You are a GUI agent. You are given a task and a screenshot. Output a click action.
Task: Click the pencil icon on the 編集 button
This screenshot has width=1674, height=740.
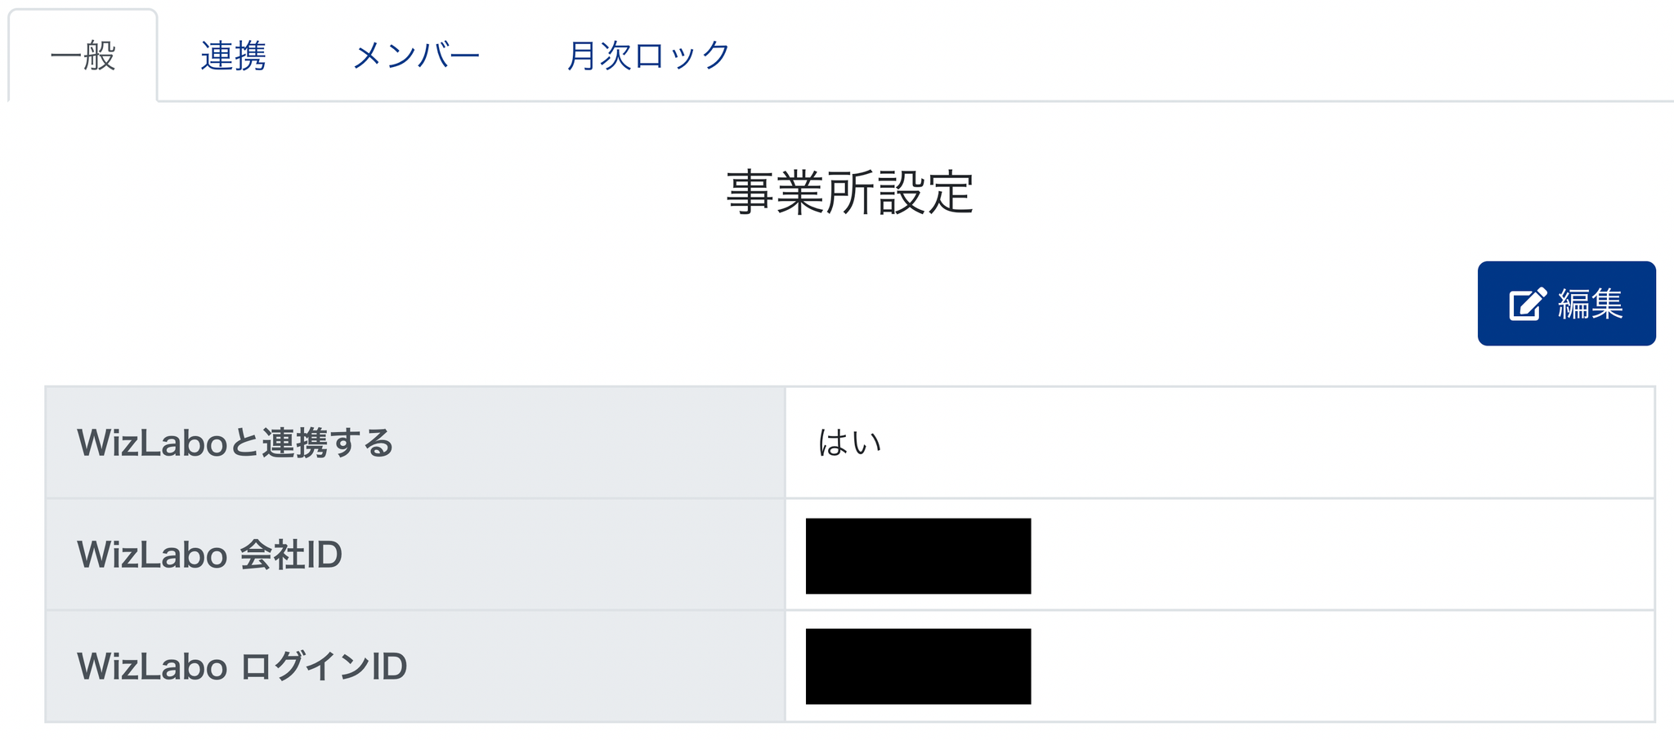pos(1527,304)
